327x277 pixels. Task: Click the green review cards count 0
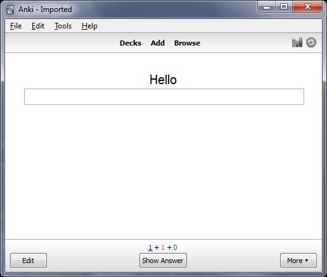175,247
